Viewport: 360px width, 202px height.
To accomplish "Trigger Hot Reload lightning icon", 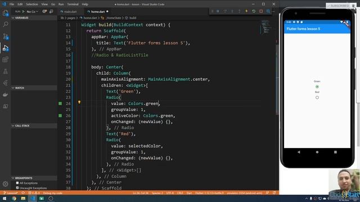I will coord(246,11).
